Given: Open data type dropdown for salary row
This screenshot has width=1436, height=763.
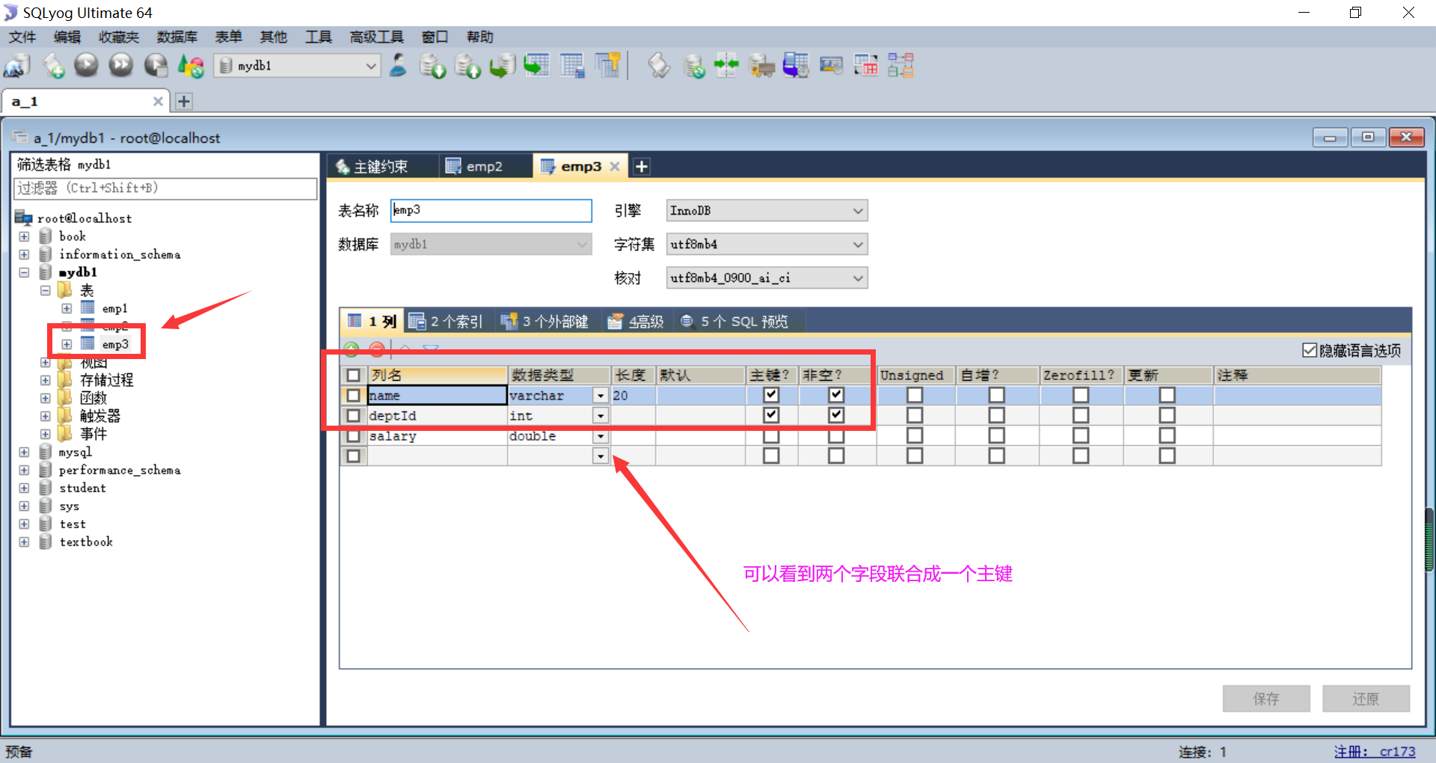Looking at the screenshot, I should coord(601,436).
